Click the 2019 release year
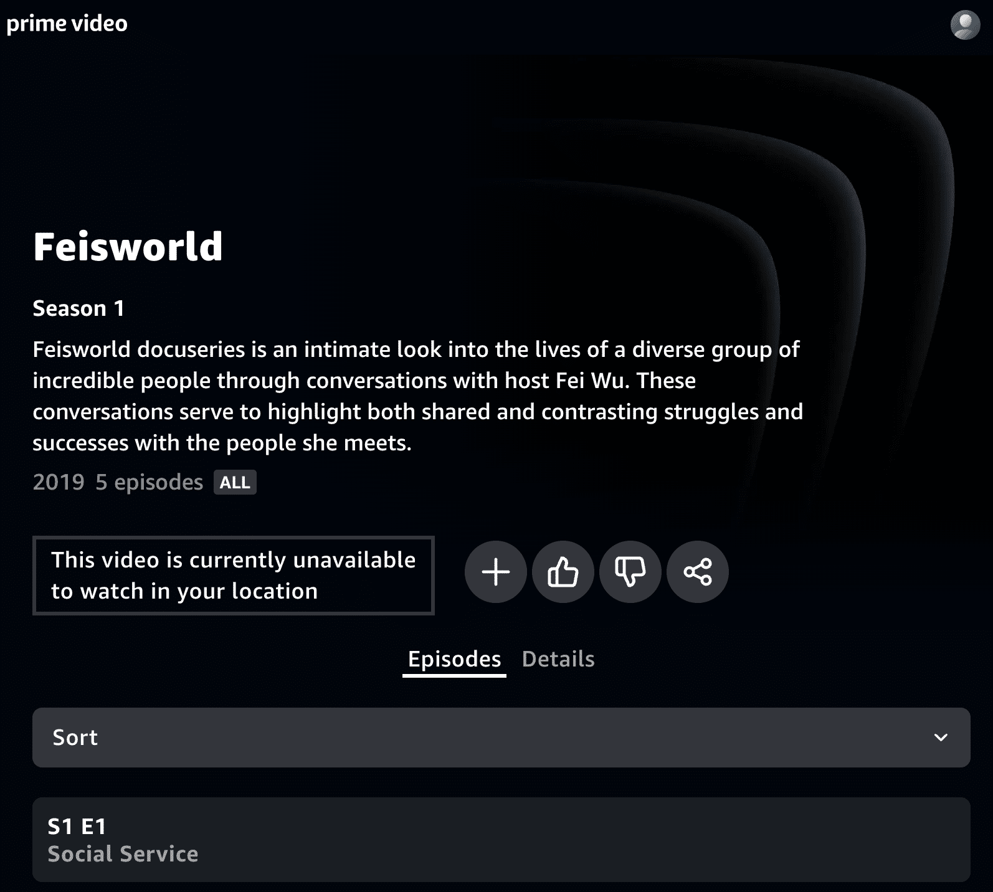 coord(59,482)
